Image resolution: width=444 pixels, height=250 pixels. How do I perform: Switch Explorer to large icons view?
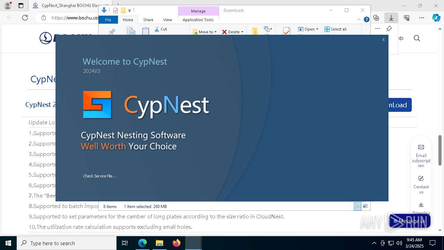[365, 206]
